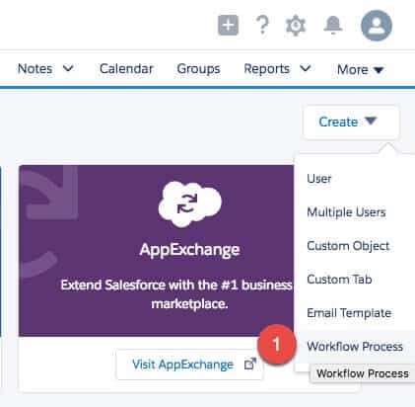Open the Notes tab
This screenshot has height=407, width=415.
coord(35,69)
